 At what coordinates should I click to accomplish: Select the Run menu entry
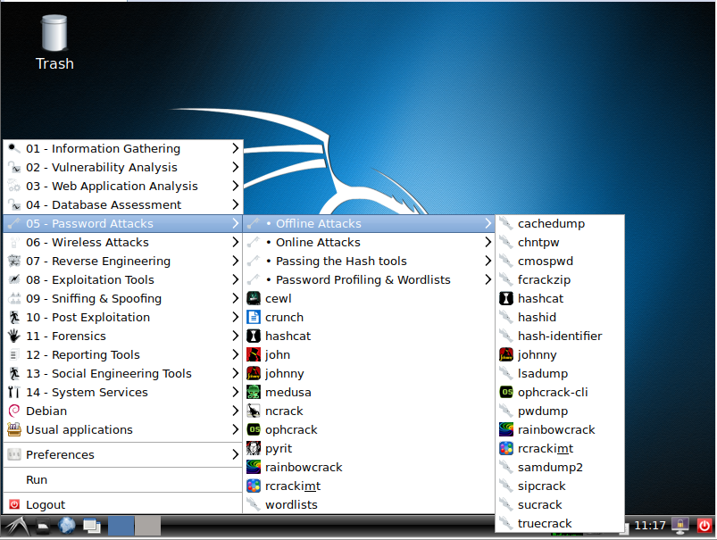pos(123,479)
